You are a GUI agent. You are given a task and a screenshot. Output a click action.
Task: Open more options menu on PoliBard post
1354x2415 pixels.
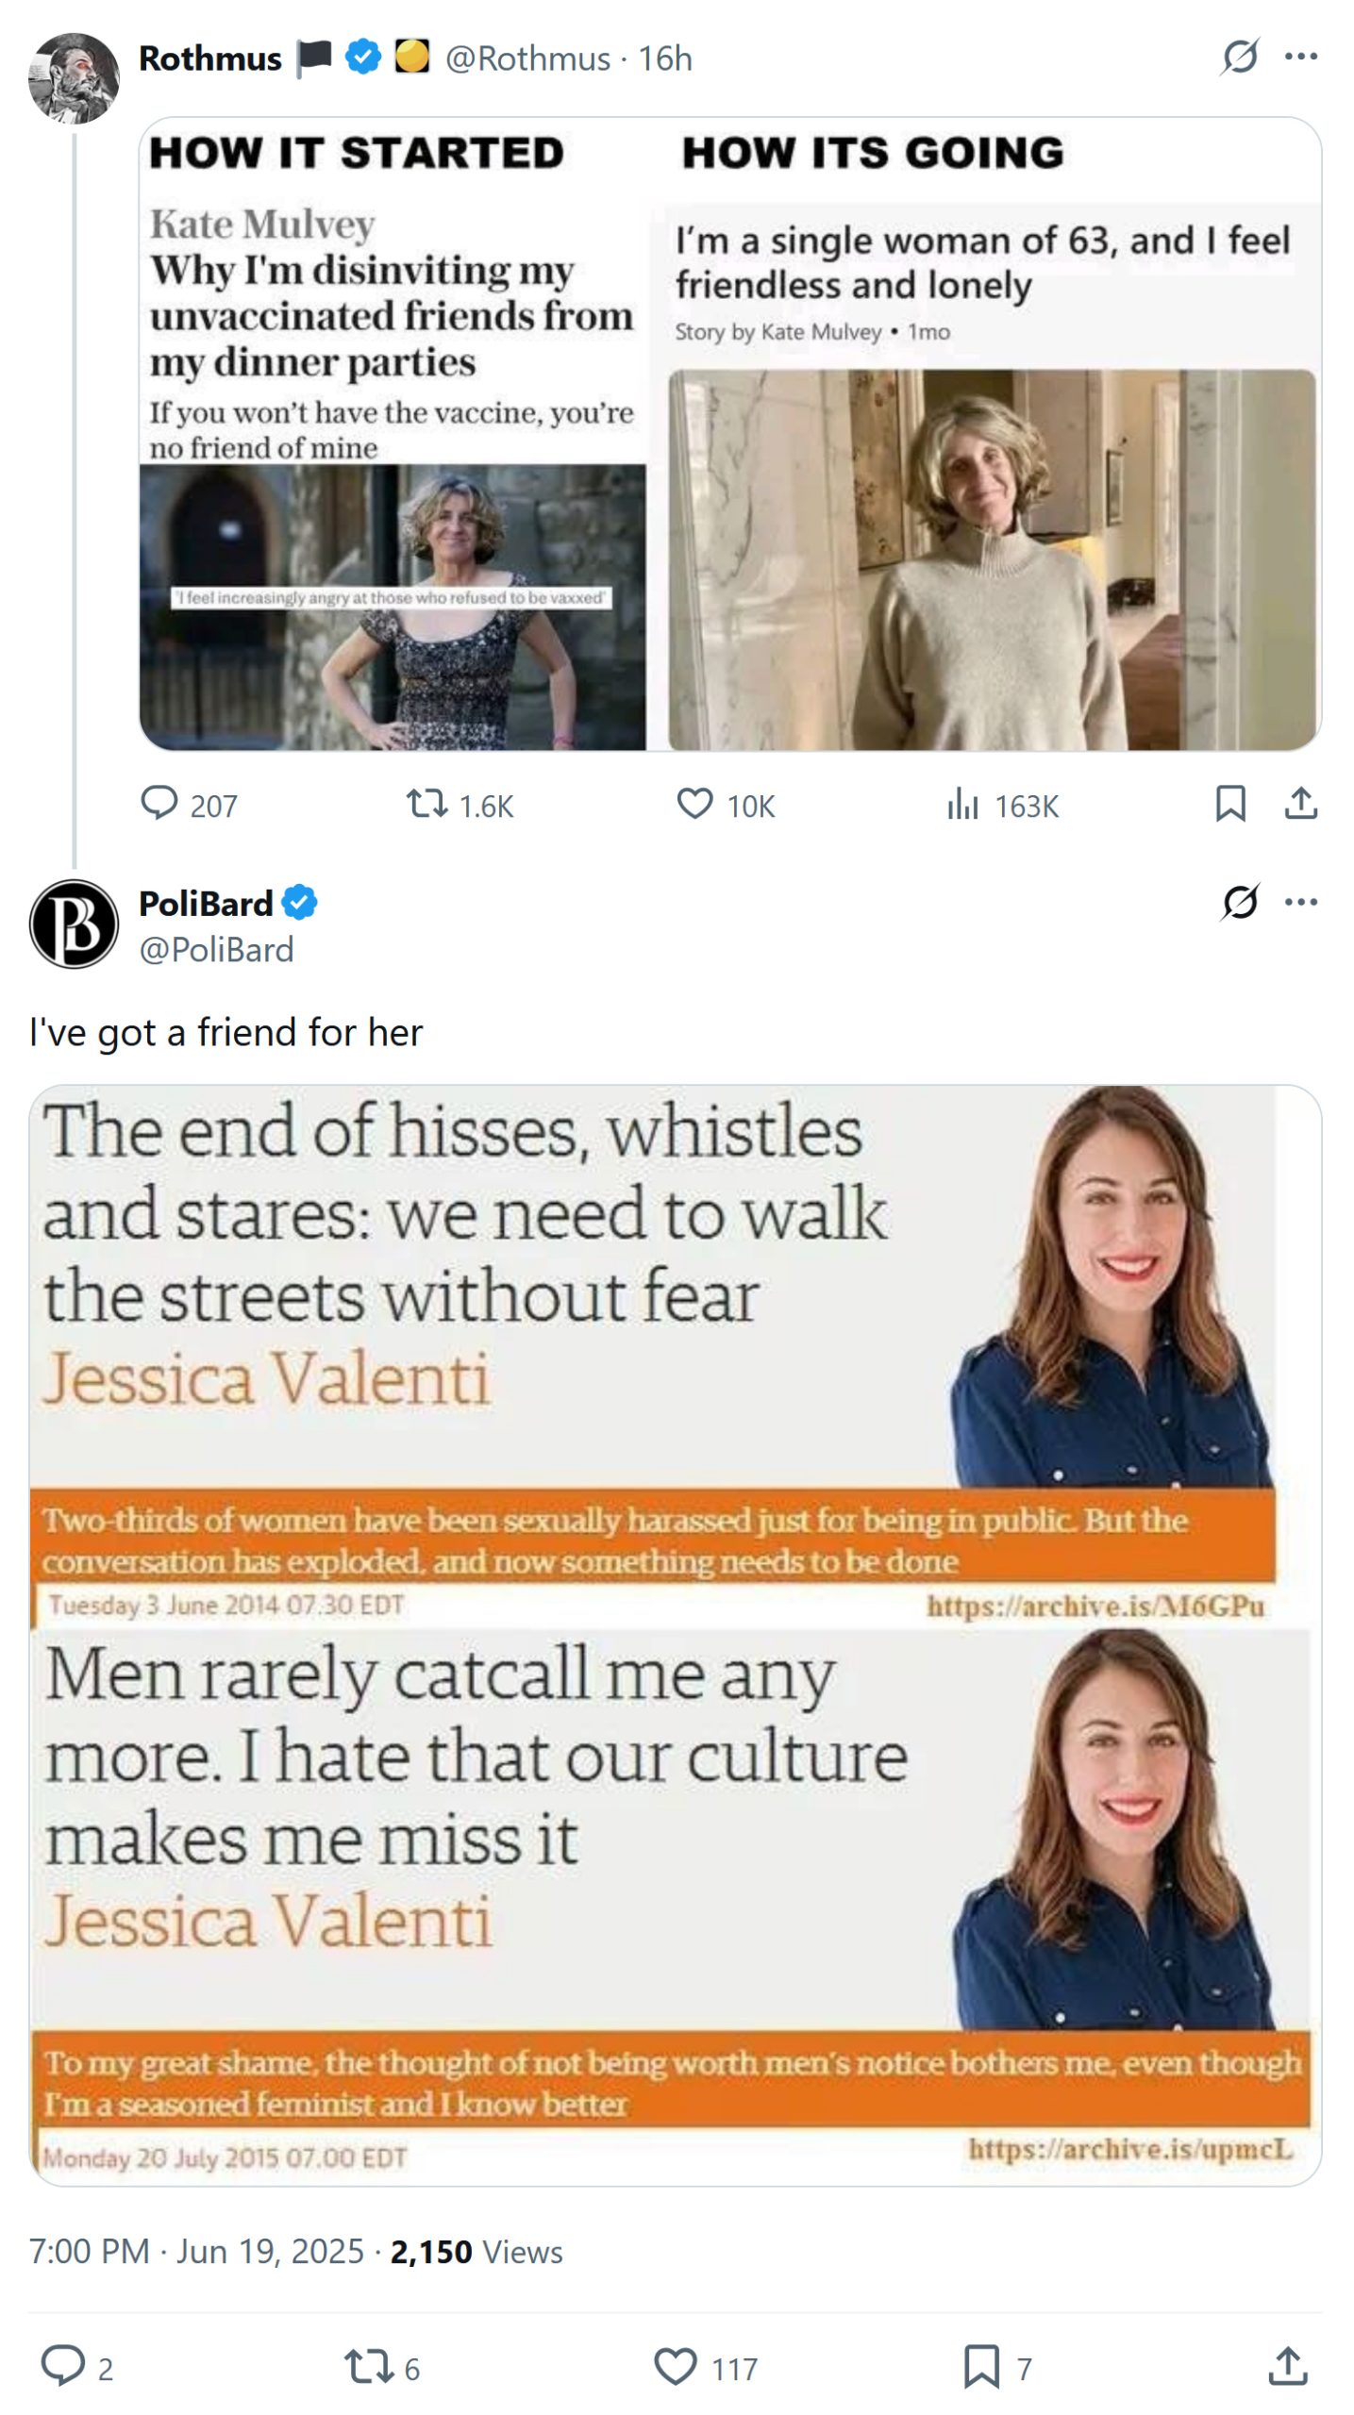pyautogui.click(x=1301, y=902)
